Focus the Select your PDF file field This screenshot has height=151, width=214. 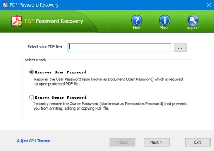click(119, 48)
